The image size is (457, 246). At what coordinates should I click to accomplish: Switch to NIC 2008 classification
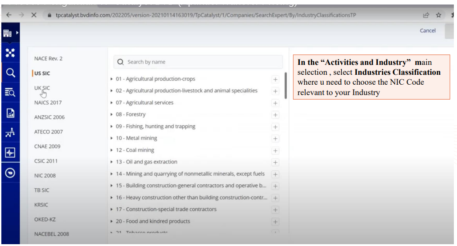click(x=45, y=176)
